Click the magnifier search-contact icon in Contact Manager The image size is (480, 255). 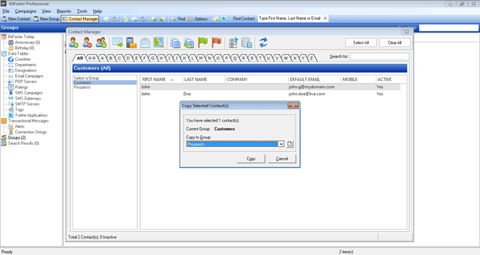click(x=158, y=42)
